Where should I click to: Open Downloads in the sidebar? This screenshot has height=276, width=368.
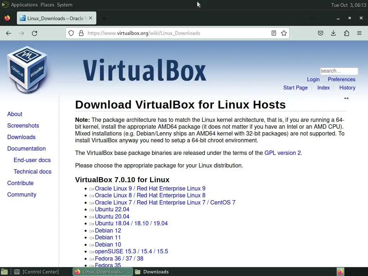[x=21, y=137]
